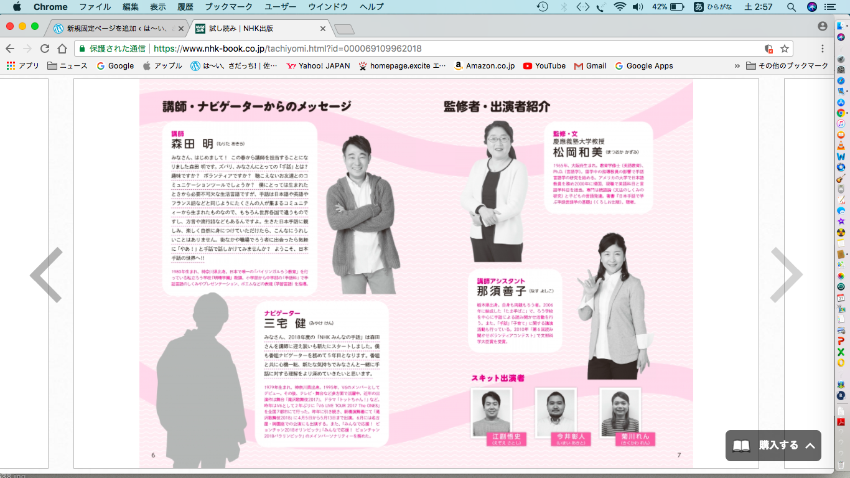Click the Wi-Fi status icon
The image size is (850, 478).
pyautogui.click(x=619, y=7)
